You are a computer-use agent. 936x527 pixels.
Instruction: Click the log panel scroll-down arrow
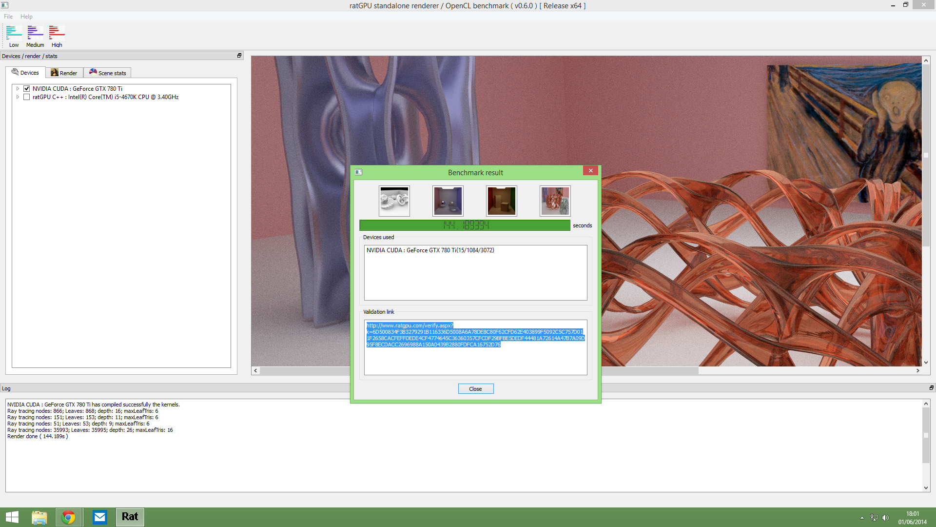pyautogui.click(x=926, y=488)
